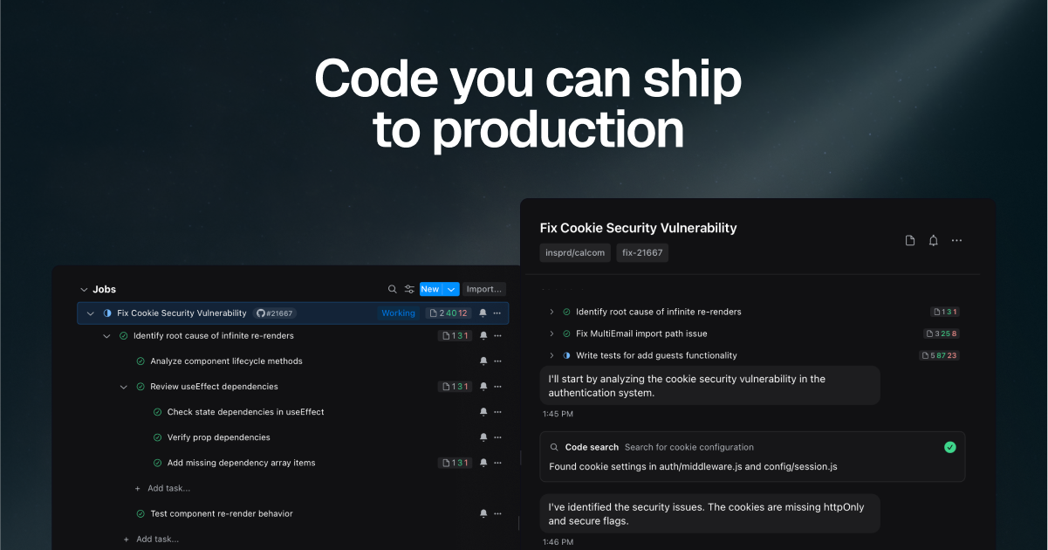Click the document icon in the right panel header
Screen dimensions: 1048x550
(x=909, y=240)
